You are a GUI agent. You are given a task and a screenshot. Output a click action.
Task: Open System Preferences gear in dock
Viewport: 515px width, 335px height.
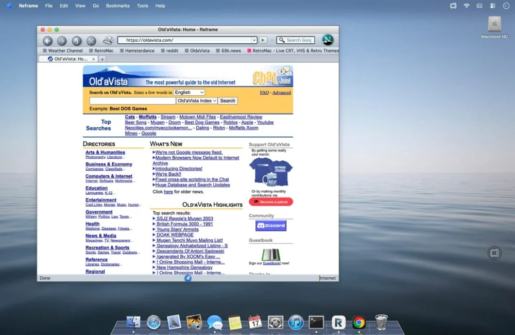[x=276, y=323]
